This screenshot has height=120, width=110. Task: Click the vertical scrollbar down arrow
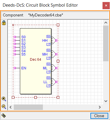coord(106,101)
